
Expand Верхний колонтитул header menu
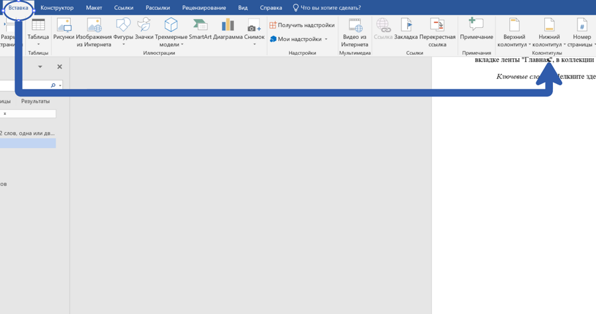[x=529, y=44]
